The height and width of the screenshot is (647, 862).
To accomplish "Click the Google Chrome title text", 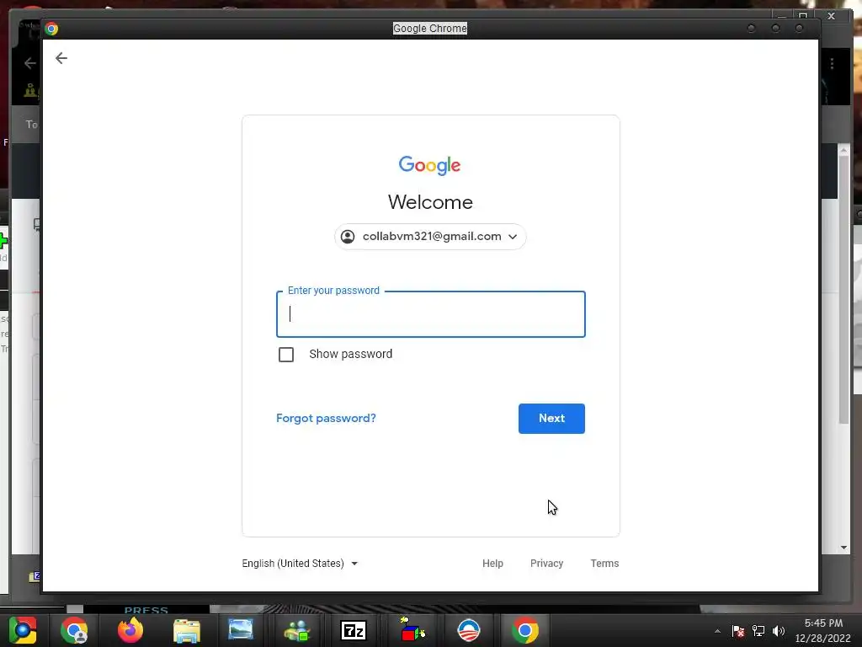I will (430, 29).
